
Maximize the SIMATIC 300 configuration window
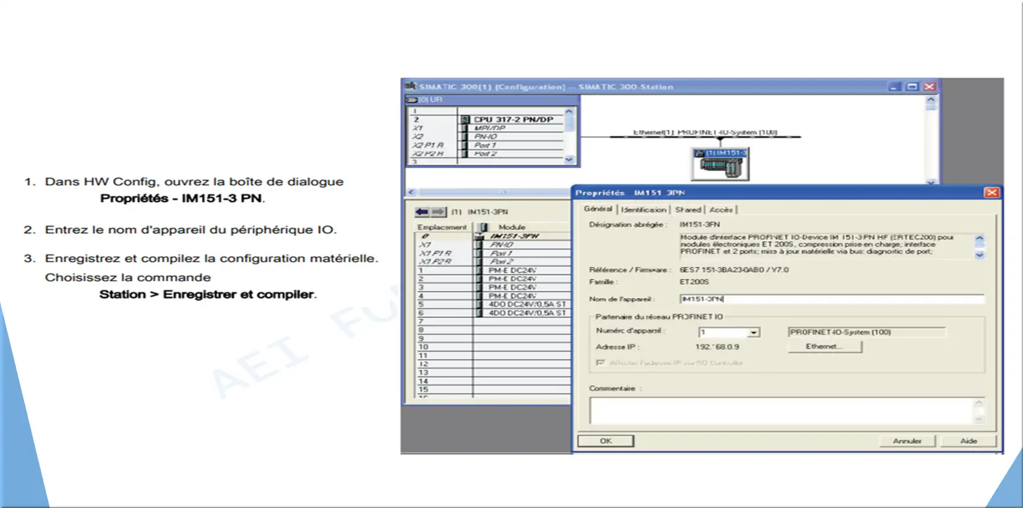(912, 87)
